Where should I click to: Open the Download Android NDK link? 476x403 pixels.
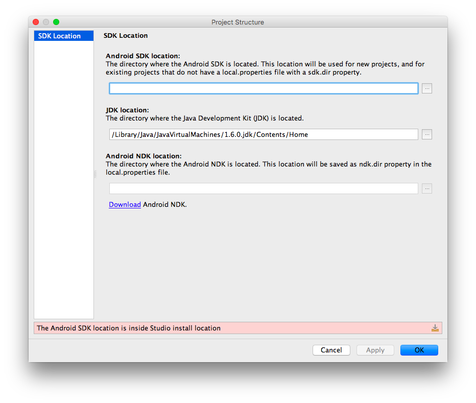point(125,205)
